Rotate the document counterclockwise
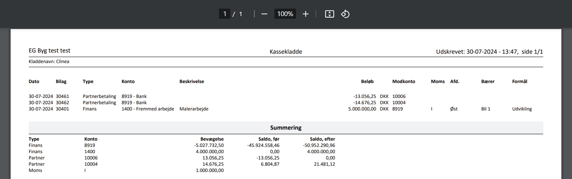 point(345,14)
